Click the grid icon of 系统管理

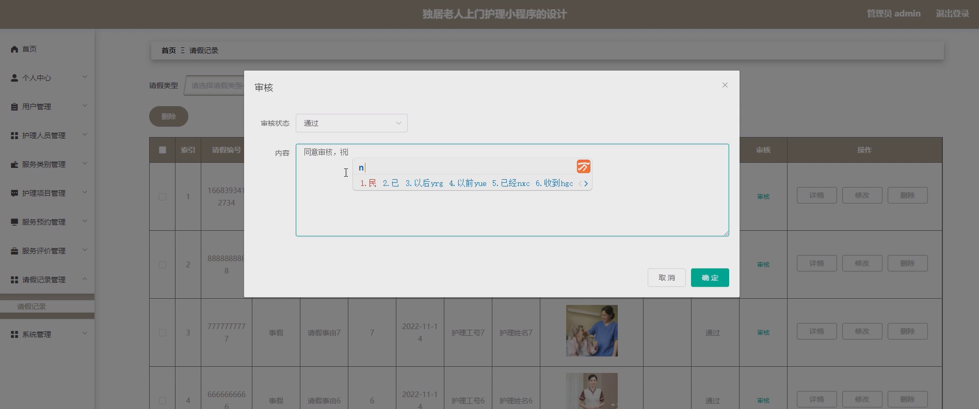[x=14, y=334]
